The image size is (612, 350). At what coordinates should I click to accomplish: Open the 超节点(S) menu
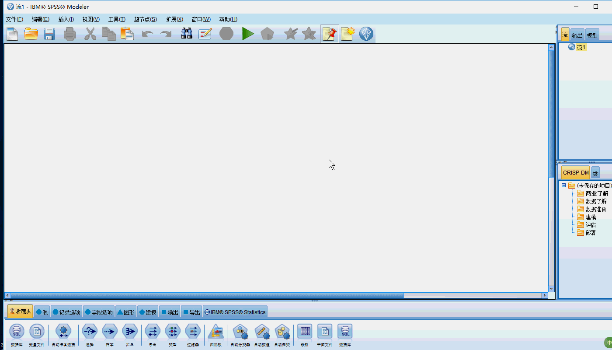pyautogui.click(x=145, y=19)
